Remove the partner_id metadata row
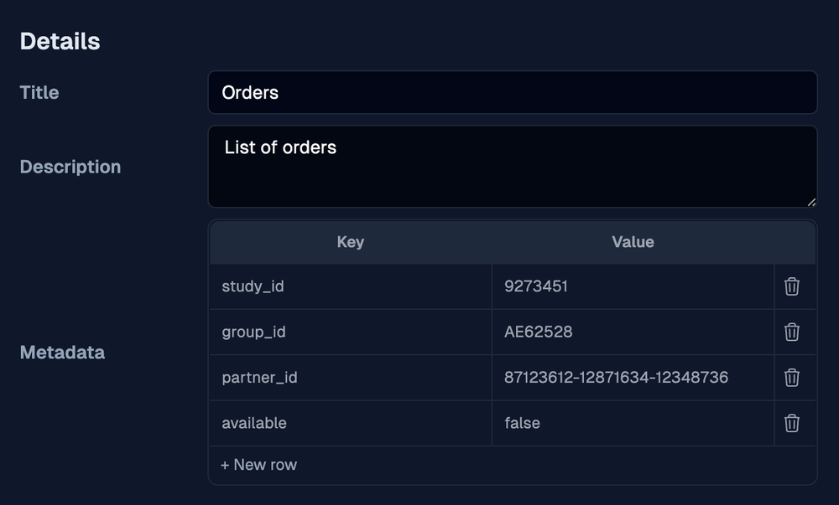Viewport: 839px width, 505px height. pyautogui.click(x=791, y=378)
